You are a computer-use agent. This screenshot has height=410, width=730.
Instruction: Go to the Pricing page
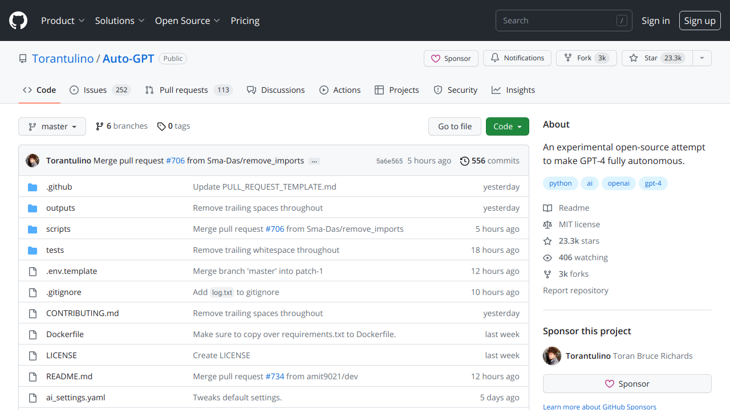[x=245, y=20]
